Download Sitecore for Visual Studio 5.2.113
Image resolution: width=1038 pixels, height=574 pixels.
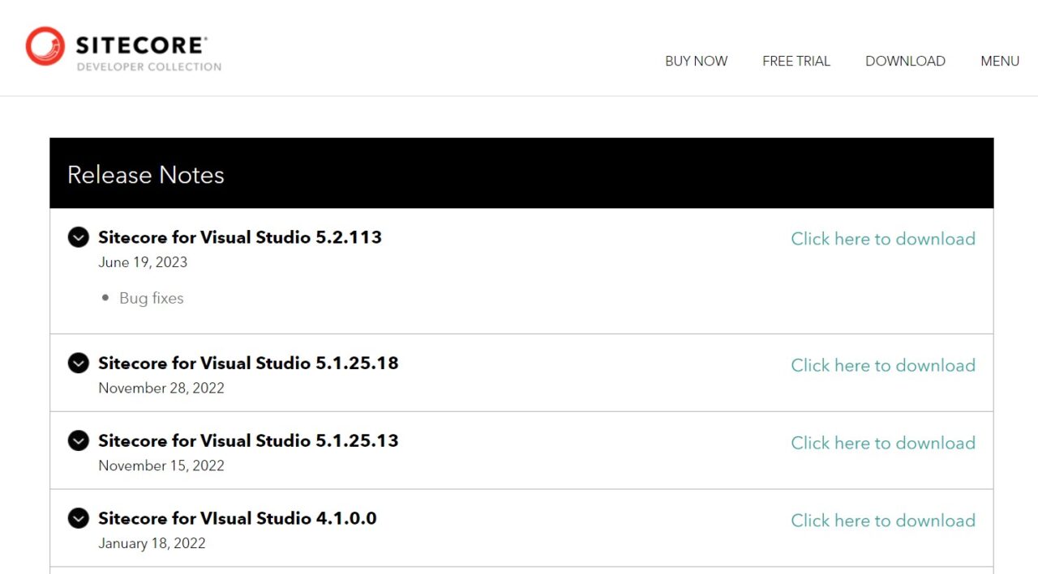coord(882,239)
